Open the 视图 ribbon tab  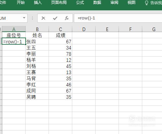[132, 3]
